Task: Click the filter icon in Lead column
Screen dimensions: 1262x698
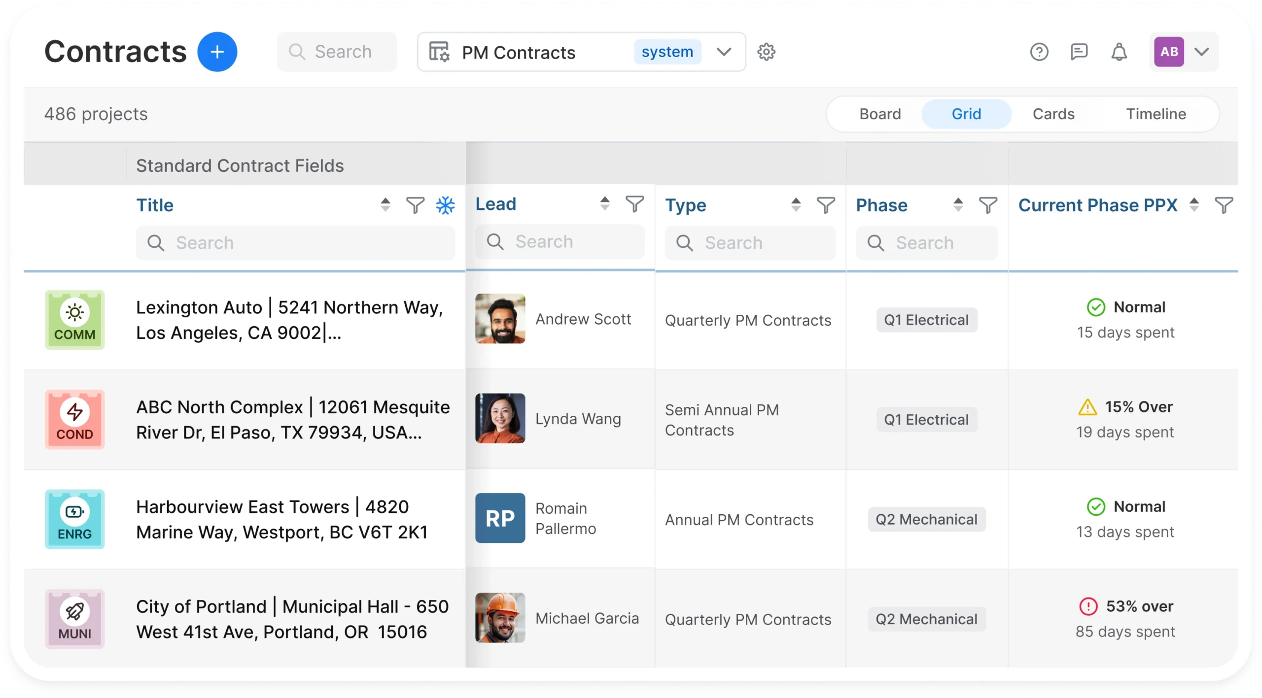Action: (634, 204)
